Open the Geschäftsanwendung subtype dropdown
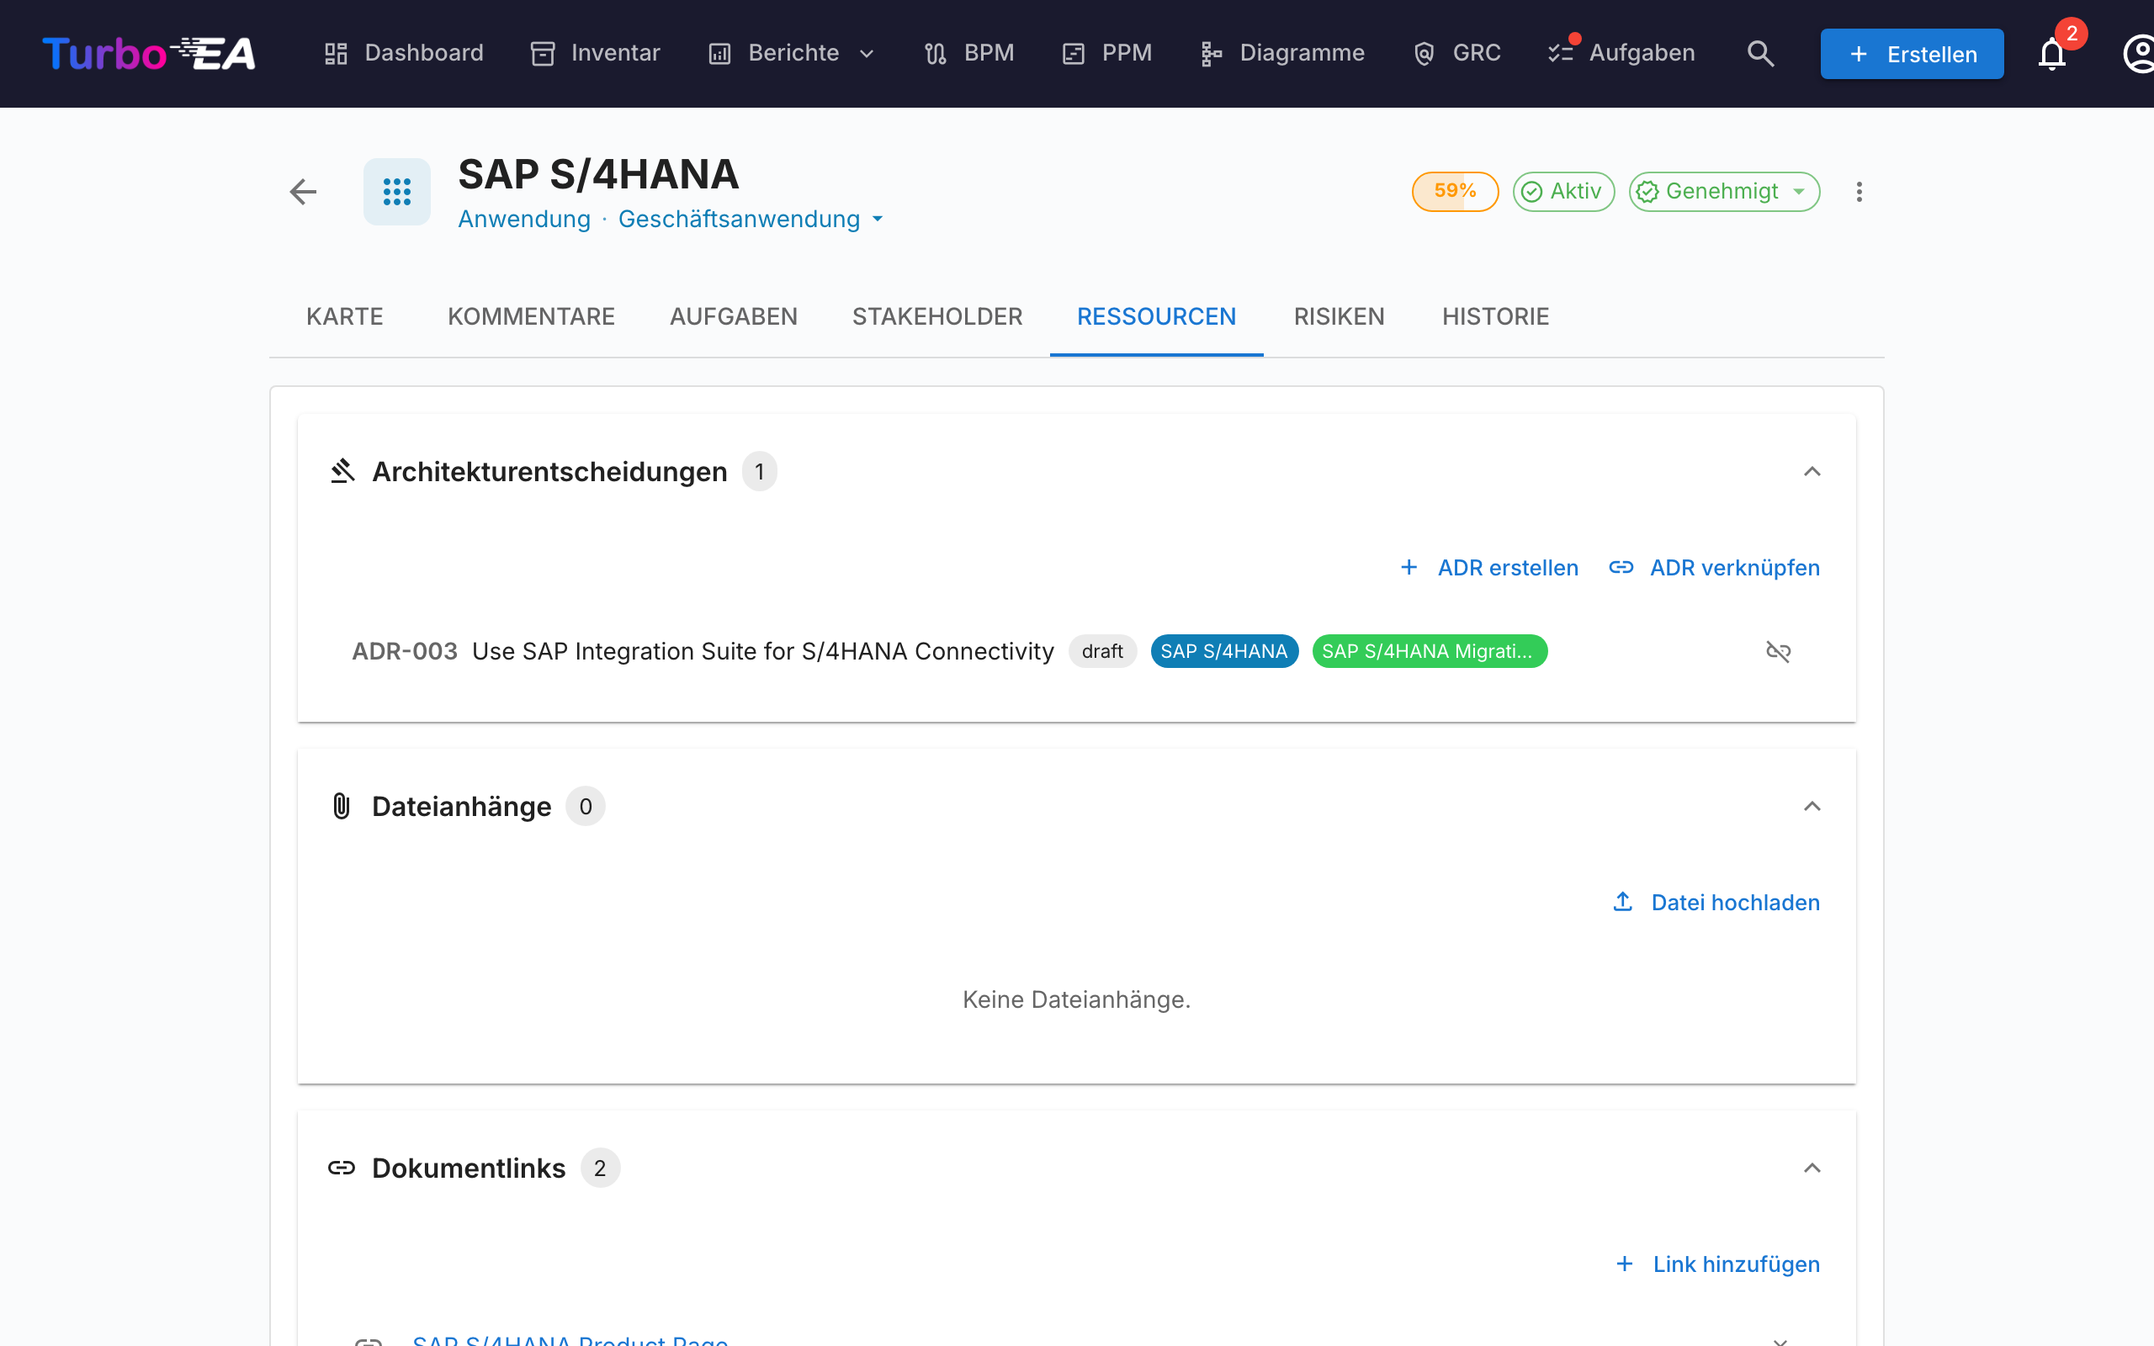The width and height of the screenshot is (2154, 1346). click(751, 219)
